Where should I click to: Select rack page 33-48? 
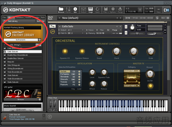[x=142, y=18]
